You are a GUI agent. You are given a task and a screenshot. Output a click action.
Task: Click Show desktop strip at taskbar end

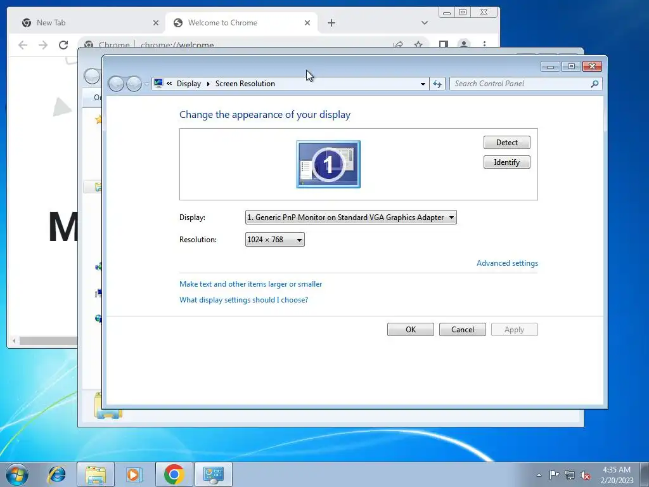(x=645, y=474)
